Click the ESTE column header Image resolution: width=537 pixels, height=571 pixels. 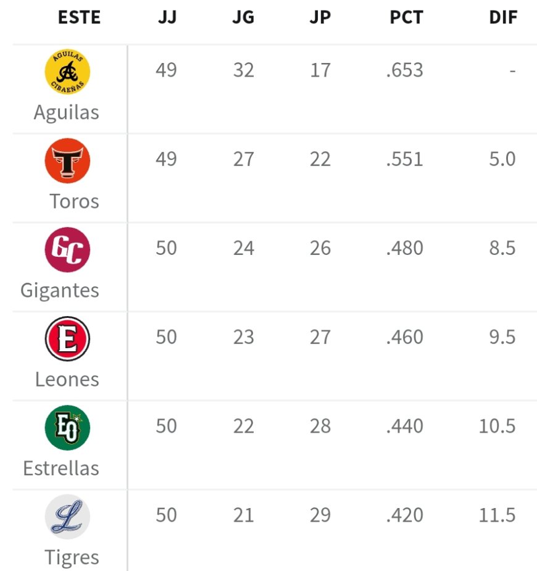79,17
